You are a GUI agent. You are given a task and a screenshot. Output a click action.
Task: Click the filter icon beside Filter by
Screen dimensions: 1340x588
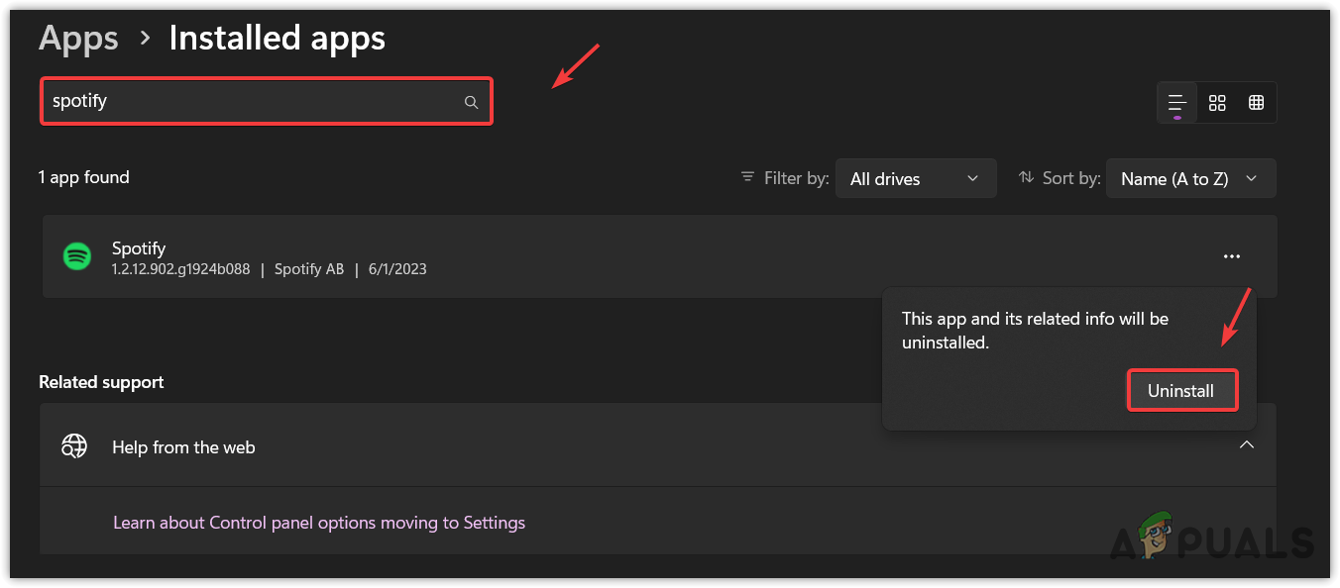[x=747, y=178]
